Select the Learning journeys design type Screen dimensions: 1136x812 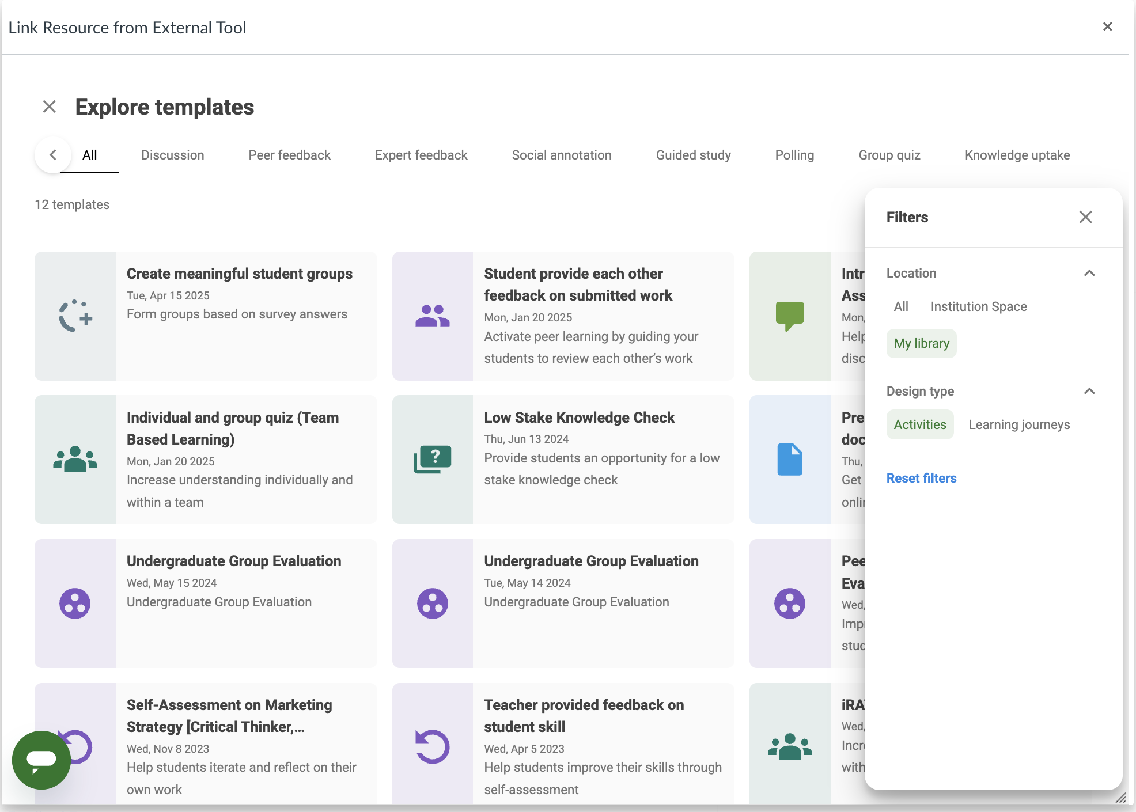[1019, 424]
